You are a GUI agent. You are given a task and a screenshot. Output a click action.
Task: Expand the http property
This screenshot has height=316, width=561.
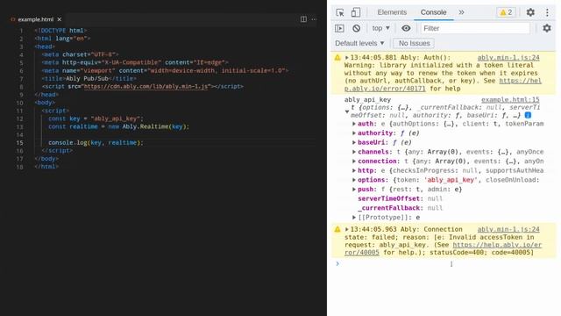354,170
